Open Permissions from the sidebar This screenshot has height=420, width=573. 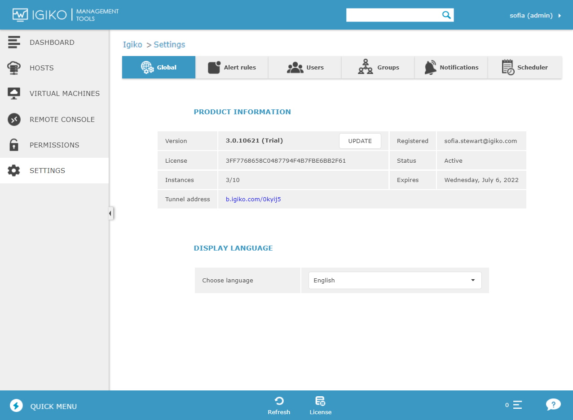(x=54, y=145)
